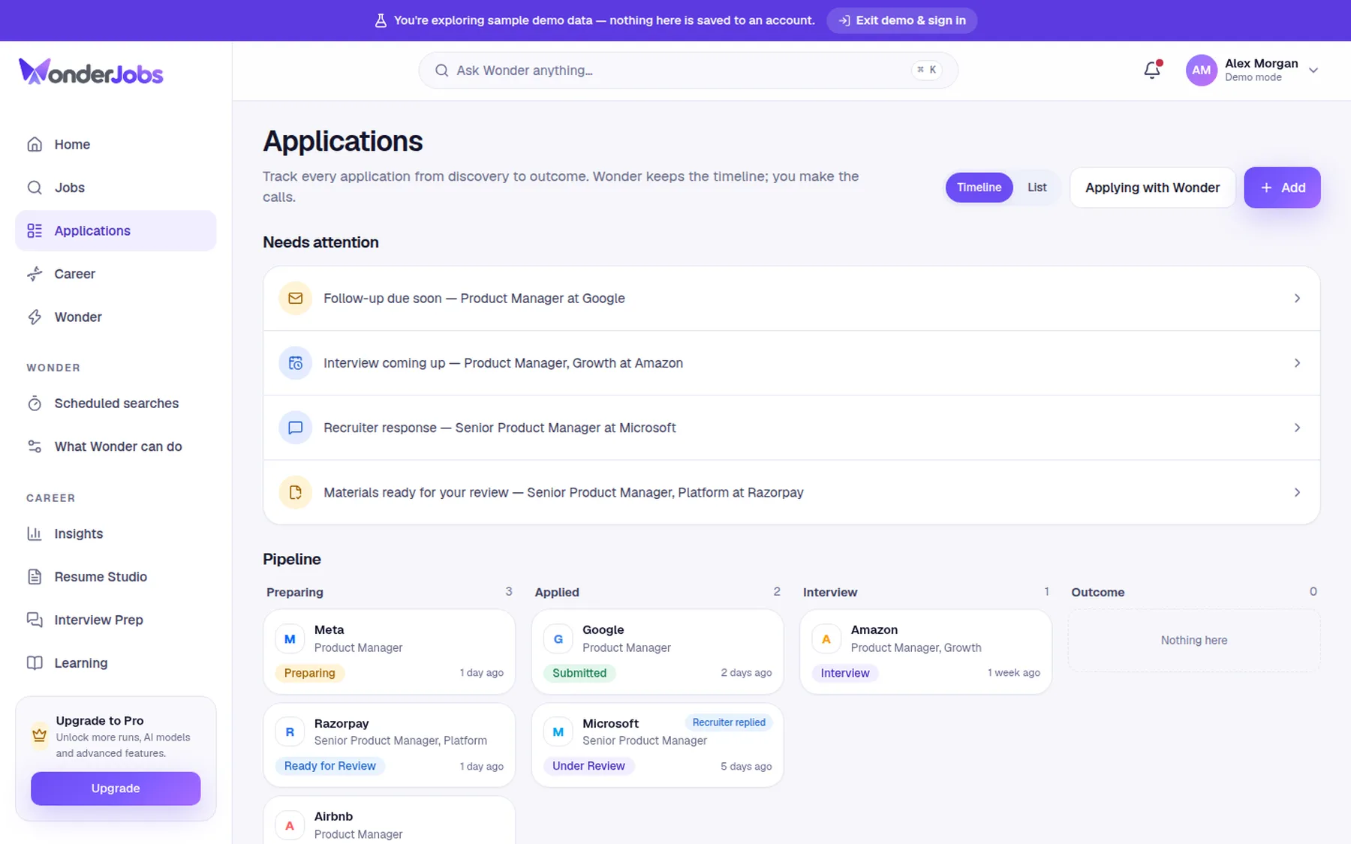Click the Submitted status on Google card
The width and height of the screenshot is (1351, 844).
tap(579, 673)
